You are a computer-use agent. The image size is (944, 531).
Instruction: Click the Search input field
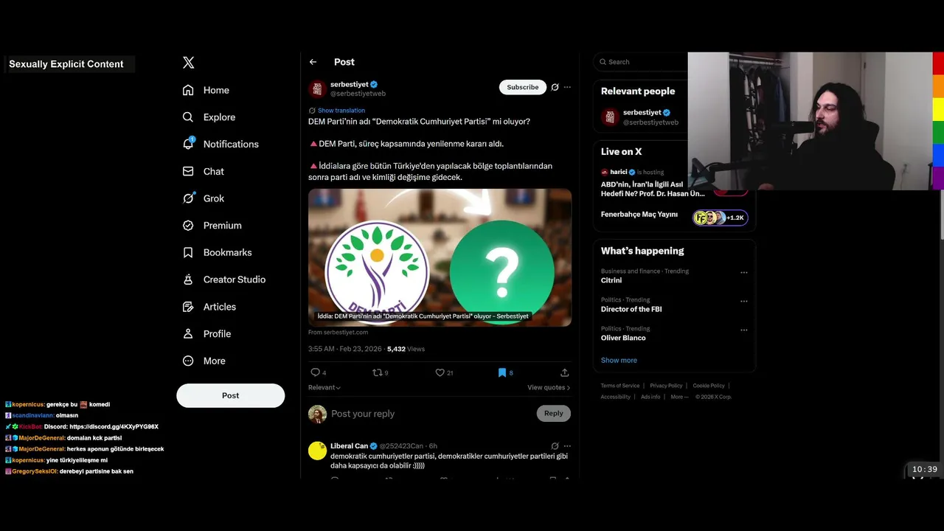pos(642,62)
